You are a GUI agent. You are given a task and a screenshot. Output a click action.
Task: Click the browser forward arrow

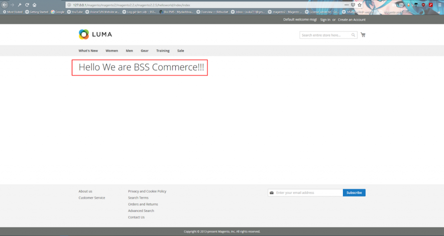12,5
